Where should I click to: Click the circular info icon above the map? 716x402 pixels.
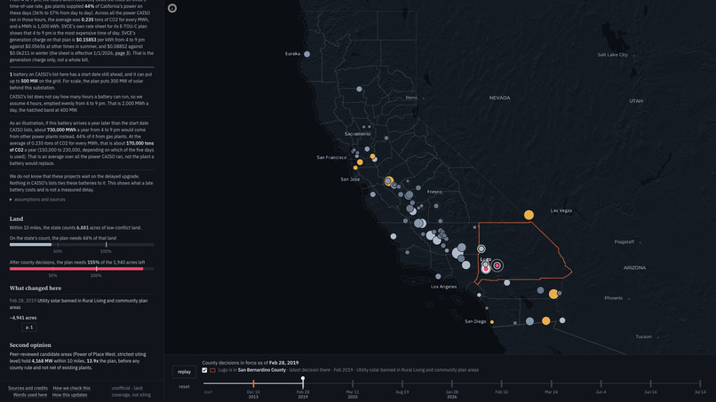click(x=172, y=8)
